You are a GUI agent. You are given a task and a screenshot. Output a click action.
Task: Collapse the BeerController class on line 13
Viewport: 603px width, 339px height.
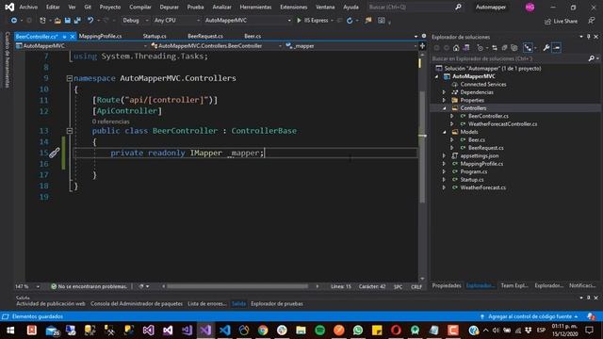coord(70,131)
